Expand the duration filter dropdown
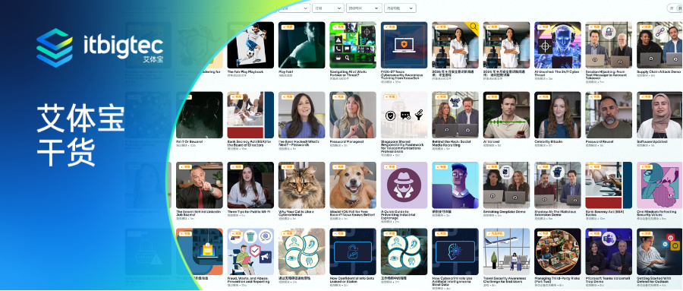 pos(364,8)
